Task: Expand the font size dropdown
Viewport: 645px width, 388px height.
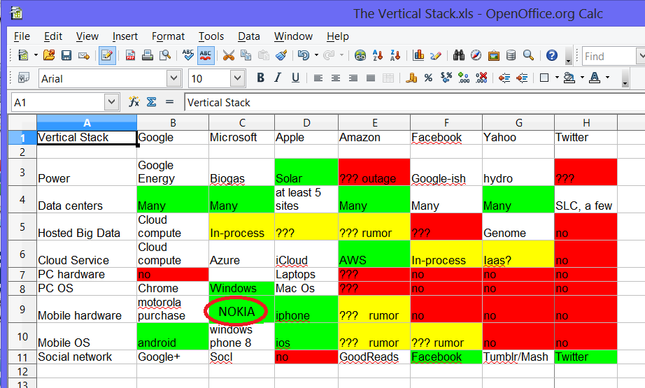Action: tap(237, 78)
